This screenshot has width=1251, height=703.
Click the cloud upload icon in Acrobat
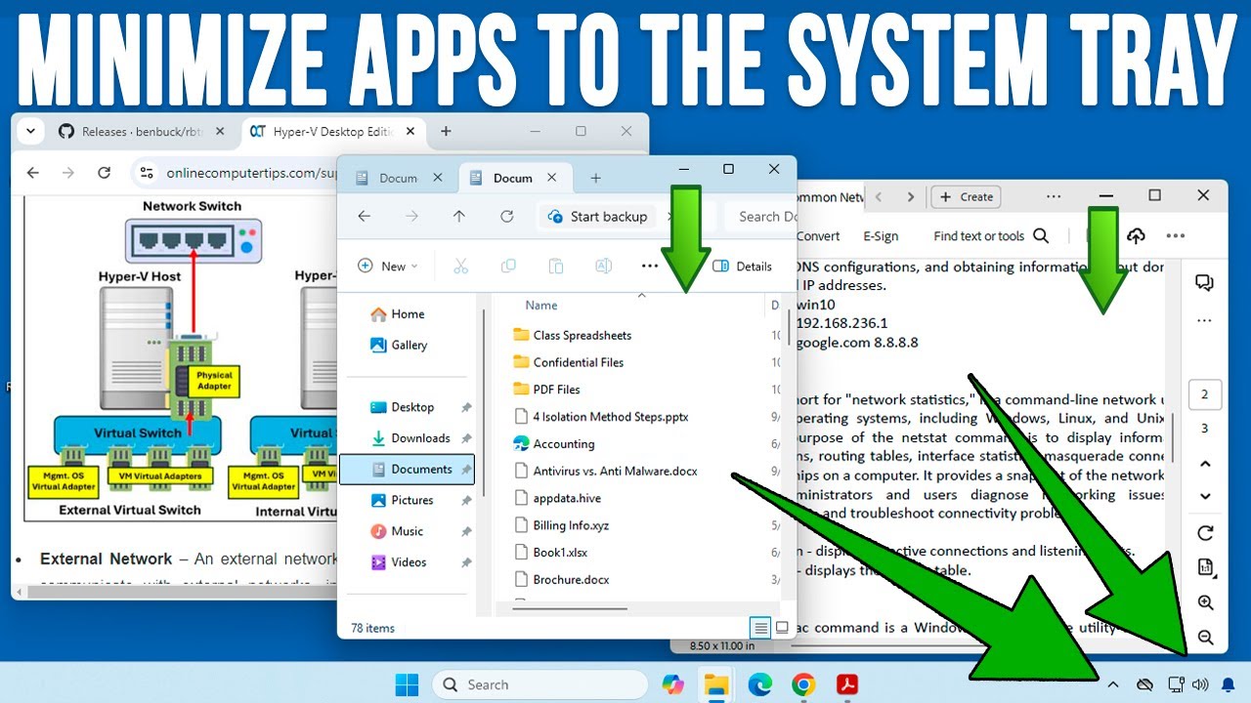[x=1136, y=235]
